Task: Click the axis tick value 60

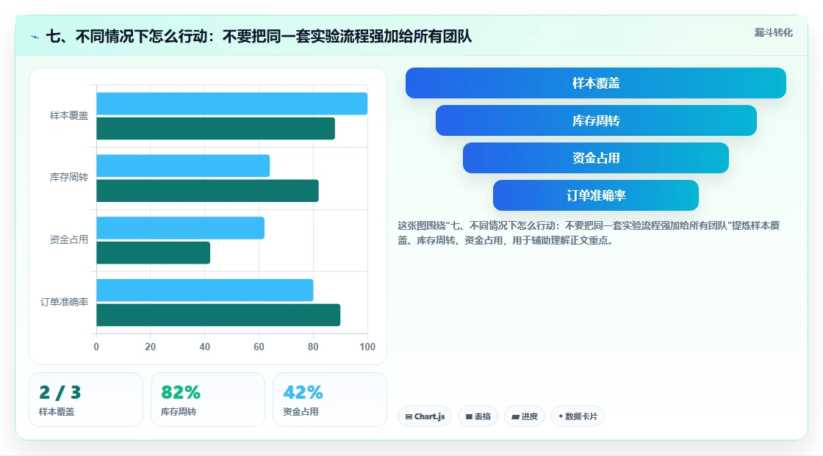Action: 259,347
